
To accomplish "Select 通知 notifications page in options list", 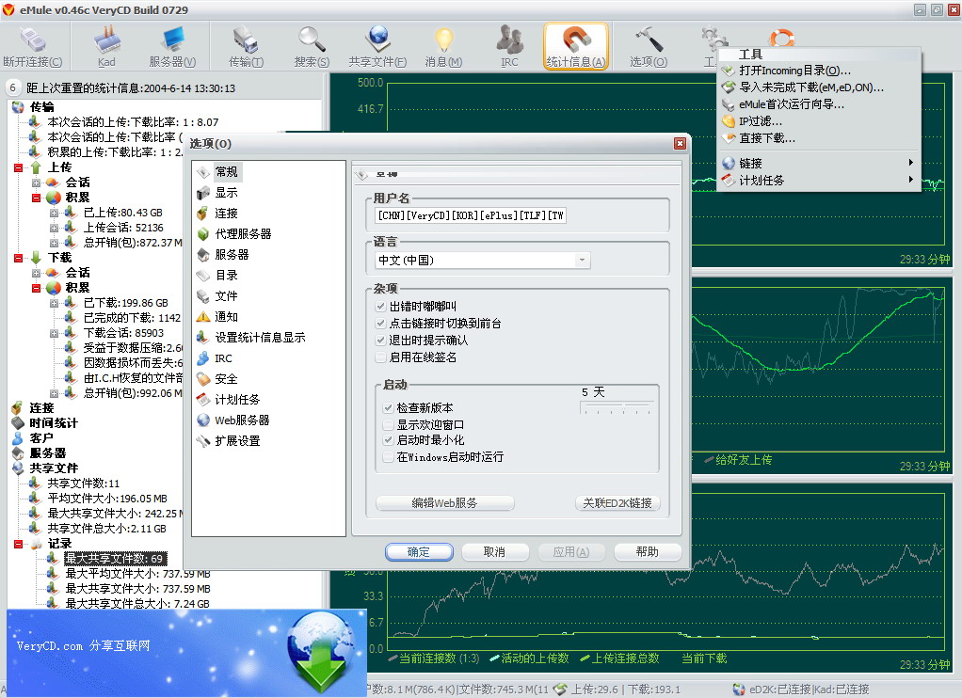I will (x=217, y=316).
